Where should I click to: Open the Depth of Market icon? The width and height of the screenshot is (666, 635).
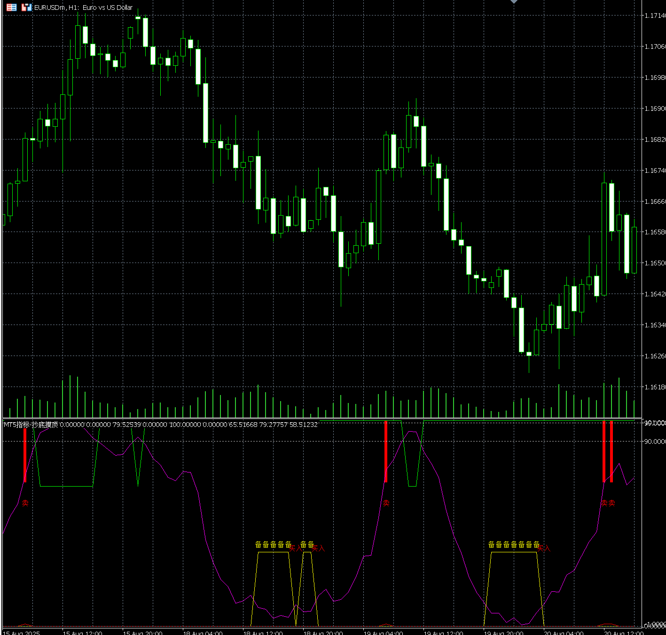26,8
